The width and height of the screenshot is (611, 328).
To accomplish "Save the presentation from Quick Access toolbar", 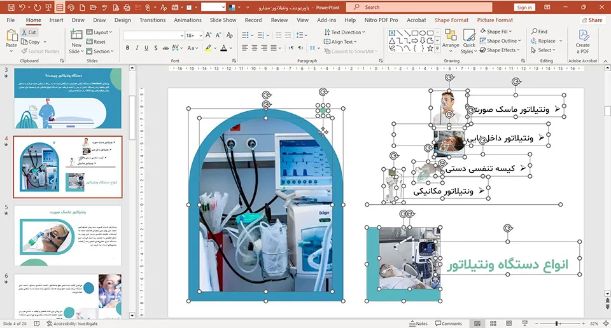I will 11,7.
